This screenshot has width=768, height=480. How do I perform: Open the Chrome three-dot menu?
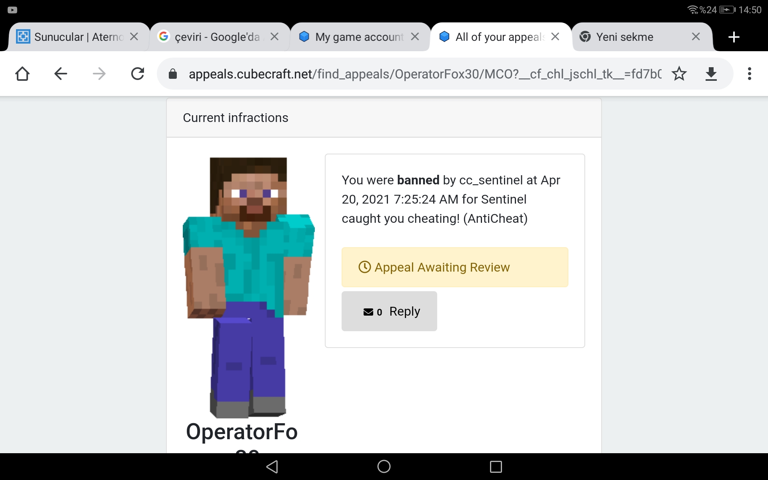pos(749,74)
